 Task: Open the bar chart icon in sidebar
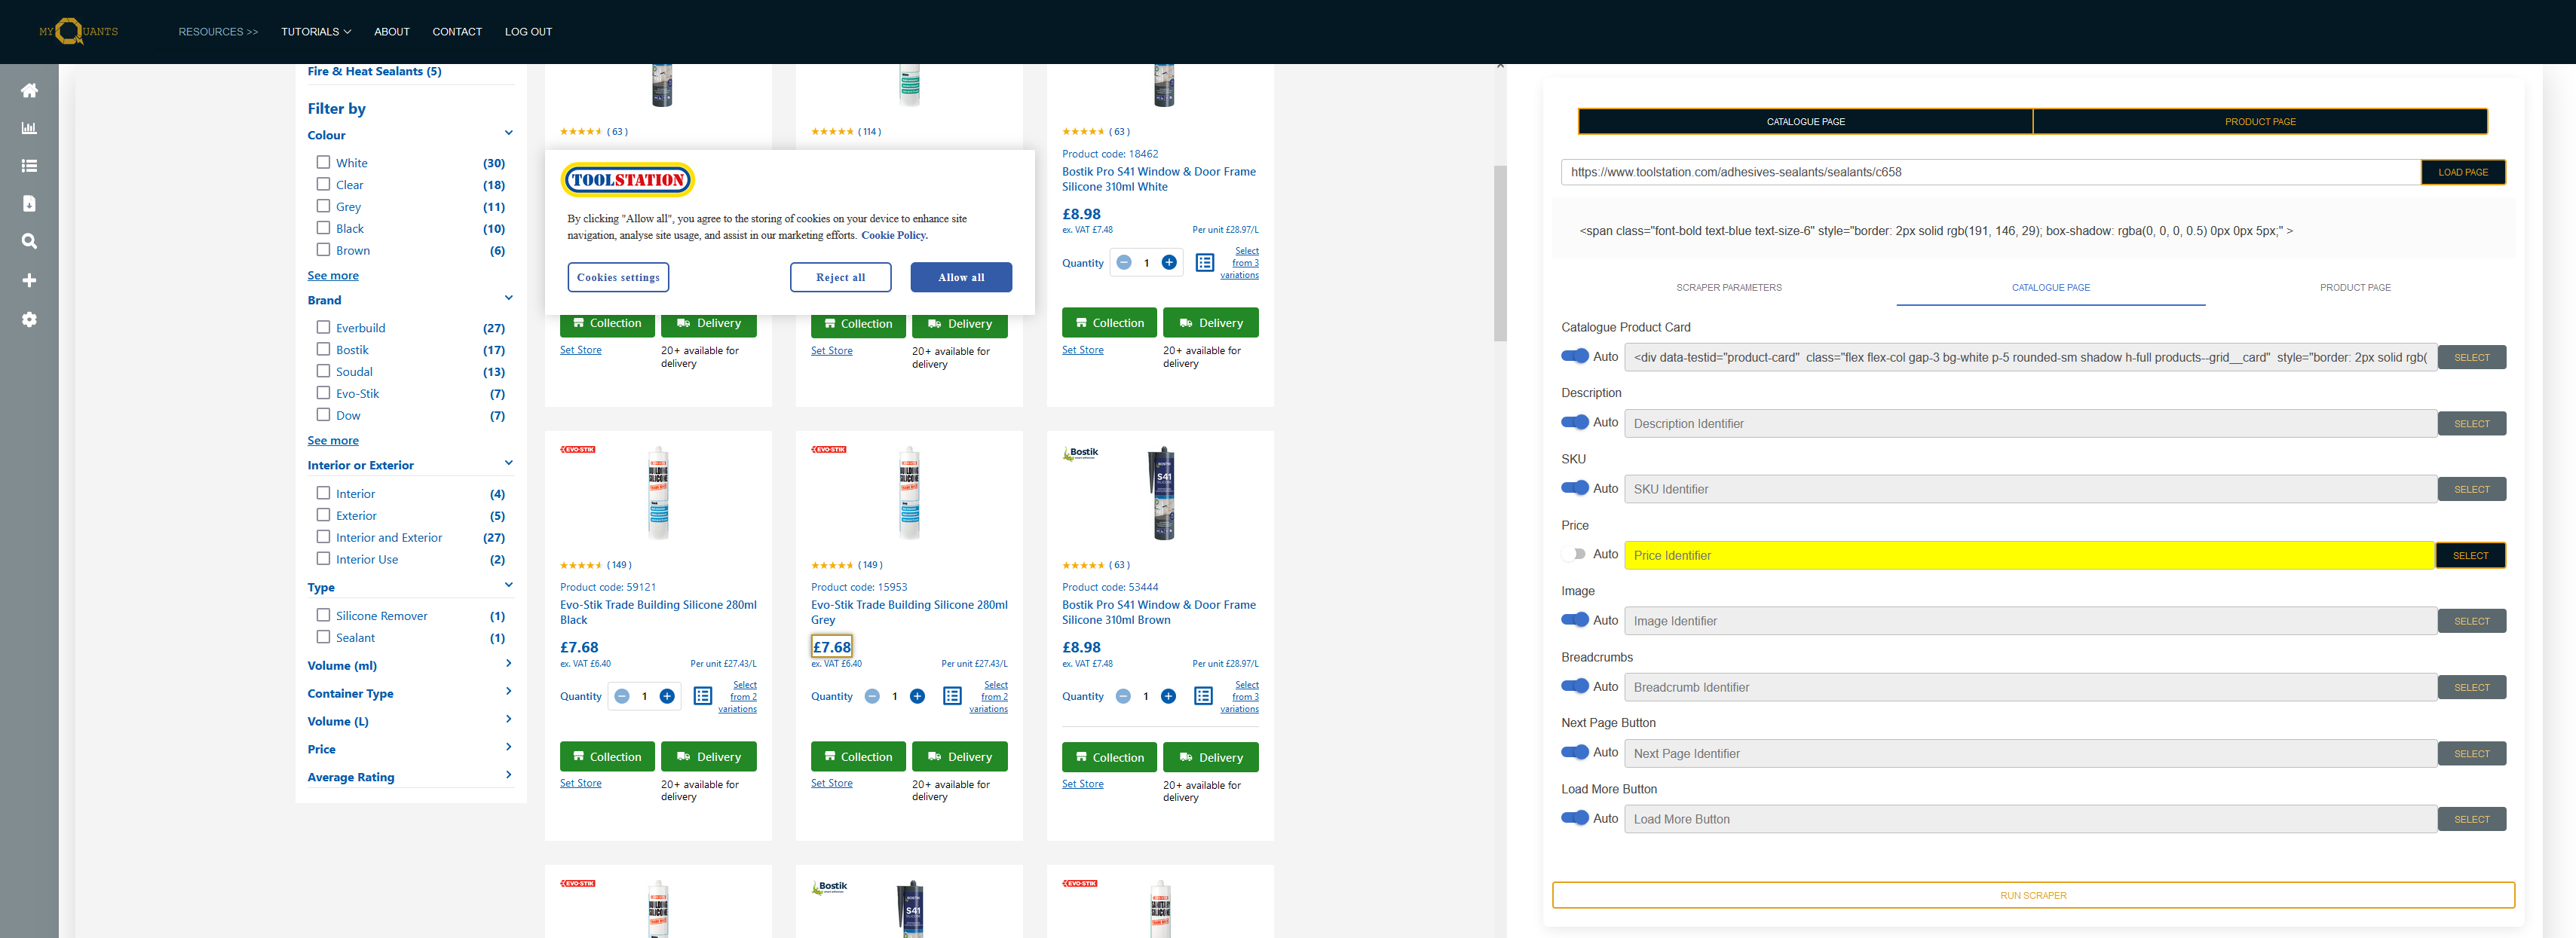click(x=29, y=128)
